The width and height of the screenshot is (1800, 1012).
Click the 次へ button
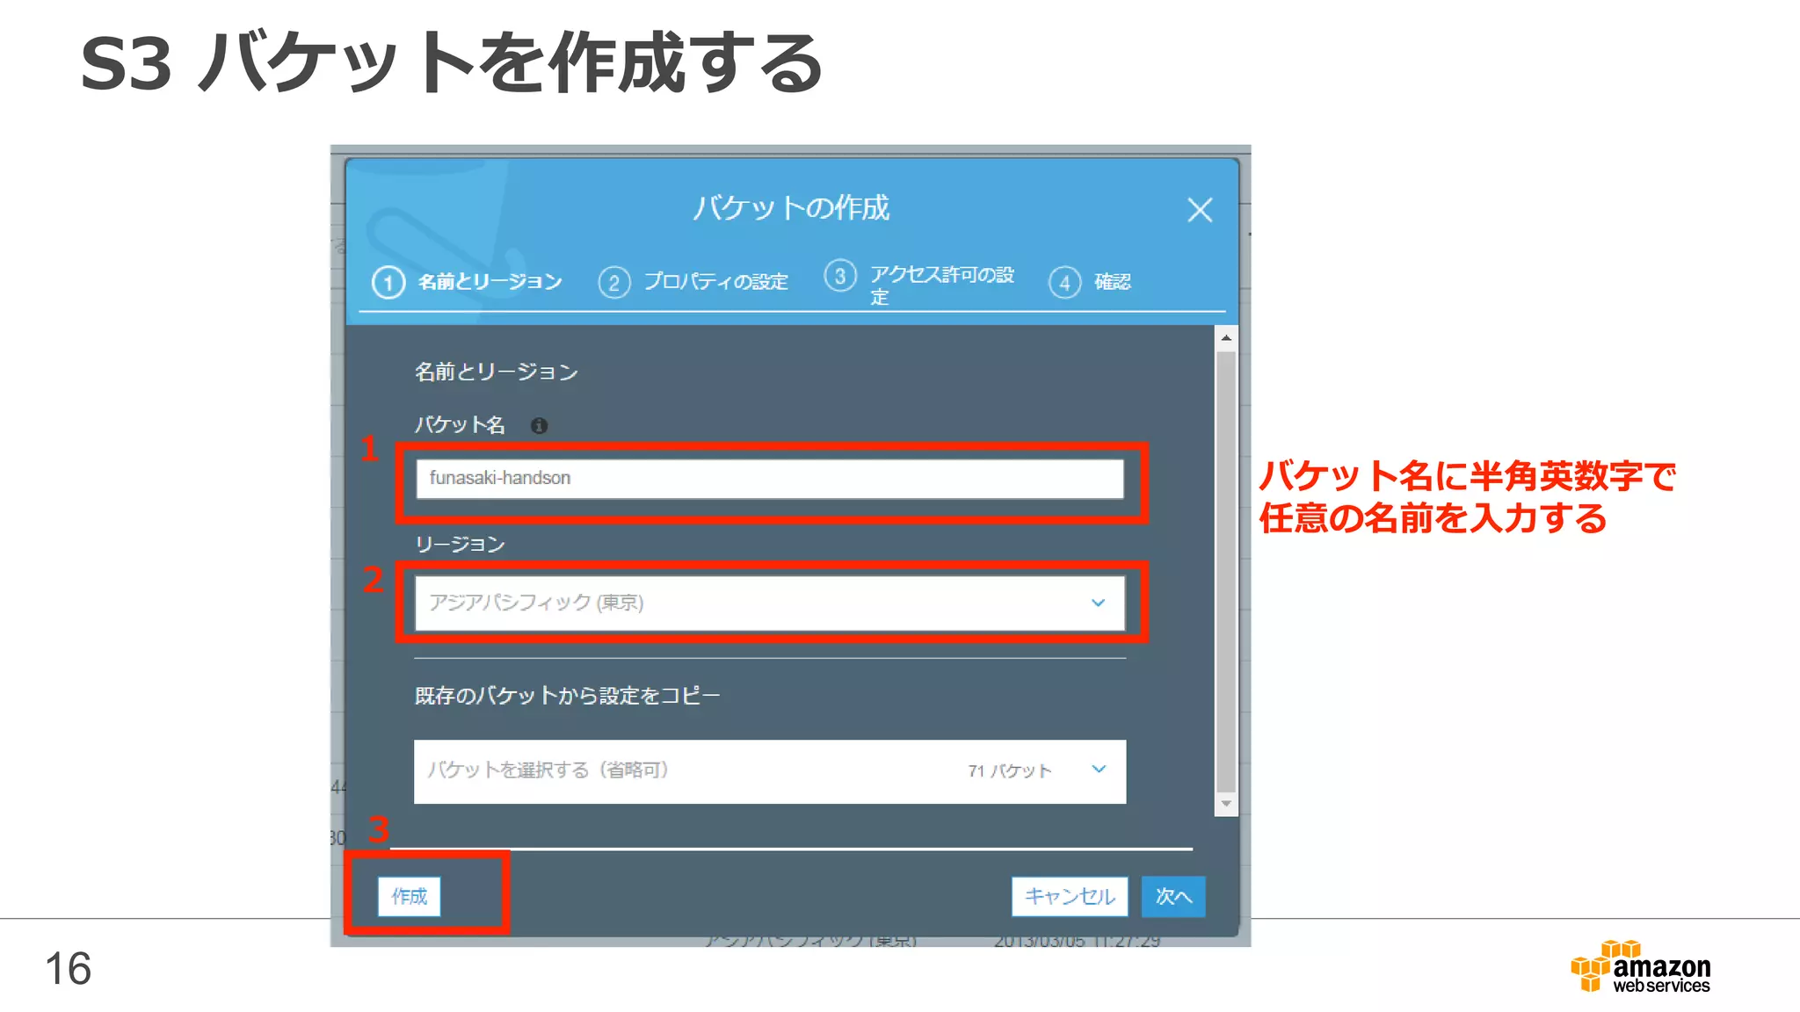pos(1173,896)
